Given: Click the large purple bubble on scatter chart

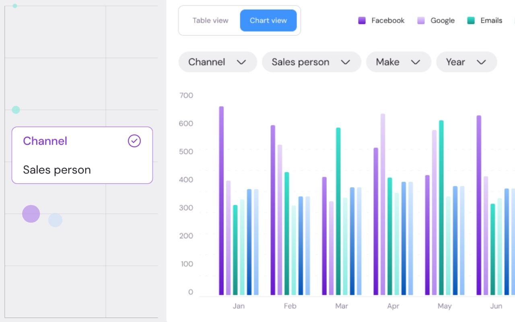Looking at the screenshot, I should [31, 214].
